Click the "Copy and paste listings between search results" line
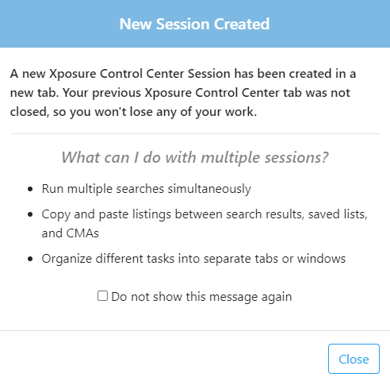The height and width of the screenshot is (385, 390). tap(172, 214)
